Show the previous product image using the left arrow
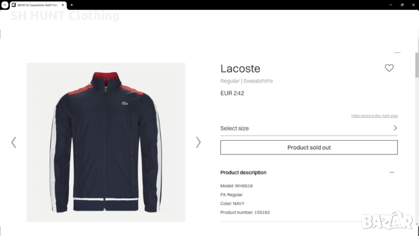Image resolution: width=419 pixels, height=236 pixels. click(14, 142)
